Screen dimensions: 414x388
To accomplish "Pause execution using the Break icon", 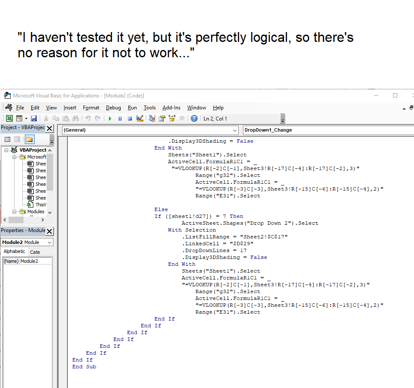I will [x=120, y=118].
